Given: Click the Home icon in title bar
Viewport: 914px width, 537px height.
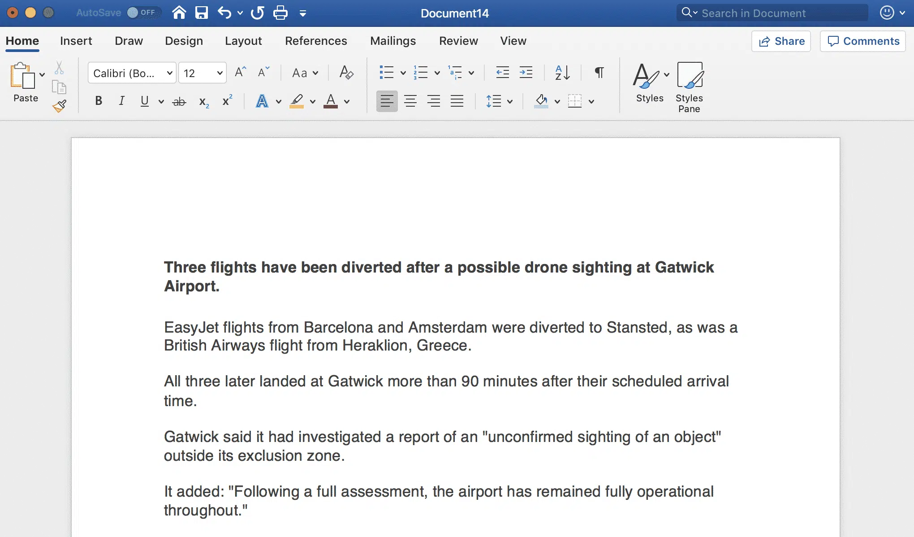Looking at the screenshot, I should pos(179,13).
